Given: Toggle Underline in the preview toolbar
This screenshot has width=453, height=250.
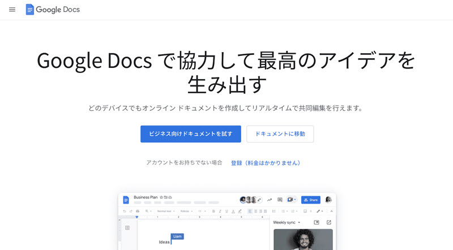Looking at the screenshot, I should click(227, 211).
